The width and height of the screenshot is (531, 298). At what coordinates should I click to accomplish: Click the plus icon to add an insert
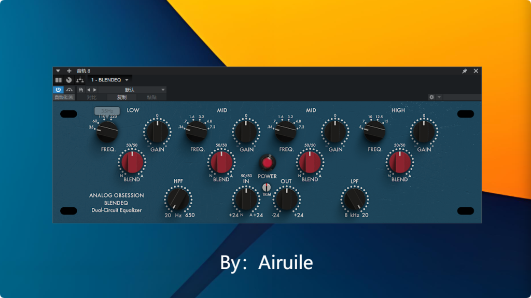point(69,71)
